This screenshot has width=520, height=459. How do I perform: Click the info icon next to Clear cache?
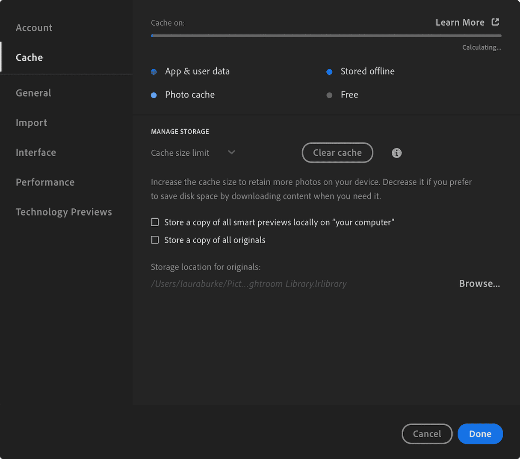[x=396, y=153]
